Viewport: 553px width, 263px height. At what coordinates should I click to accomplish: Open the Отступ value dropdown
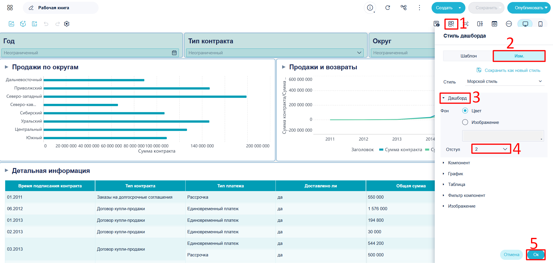[491, 149]
